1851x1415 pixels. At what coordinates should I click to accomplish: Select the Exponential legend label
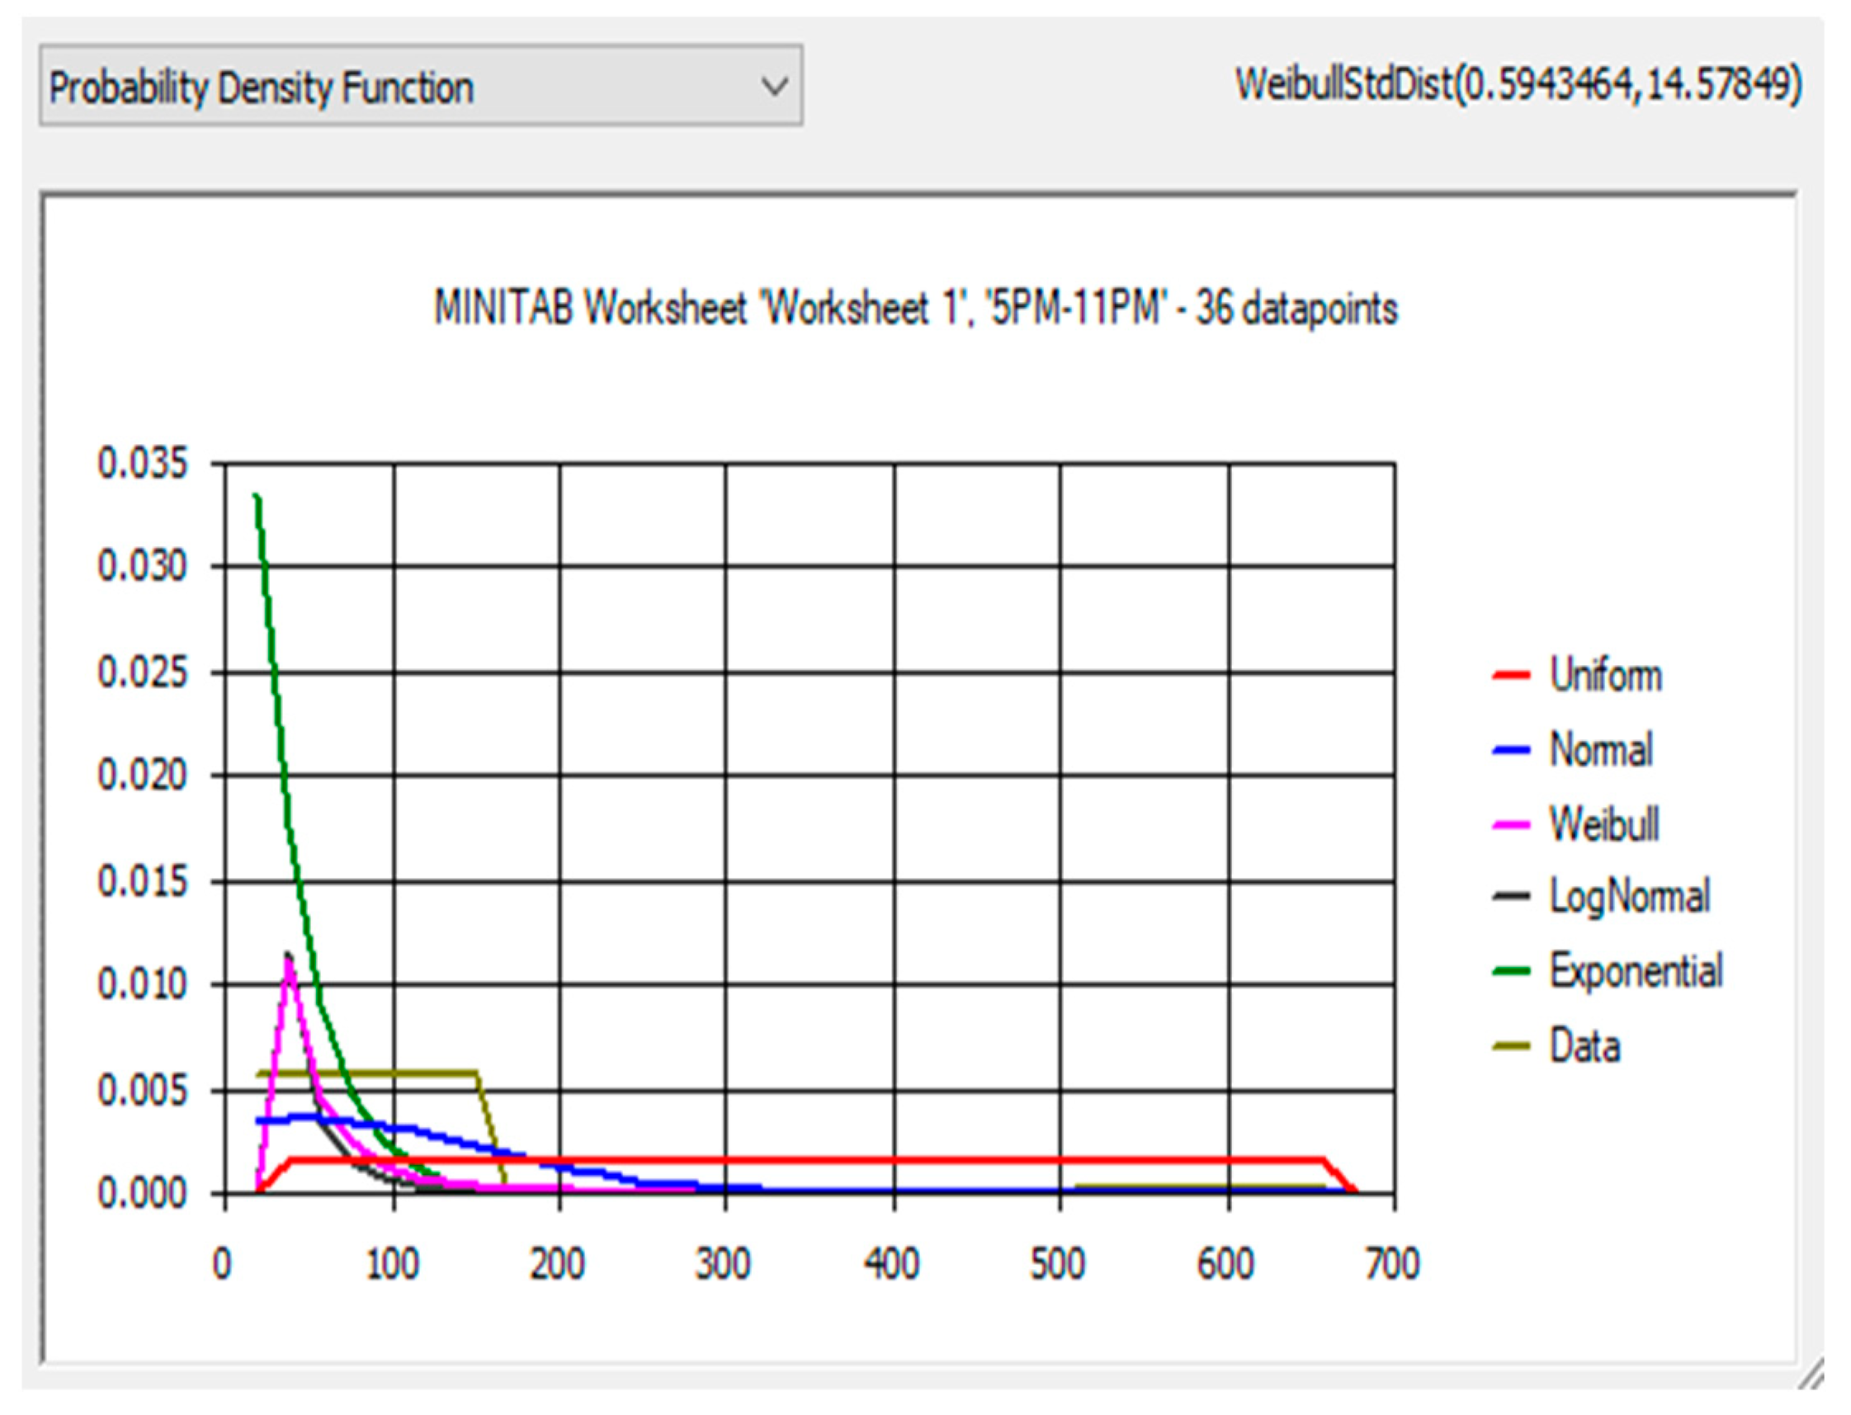tap(1636, 970)
